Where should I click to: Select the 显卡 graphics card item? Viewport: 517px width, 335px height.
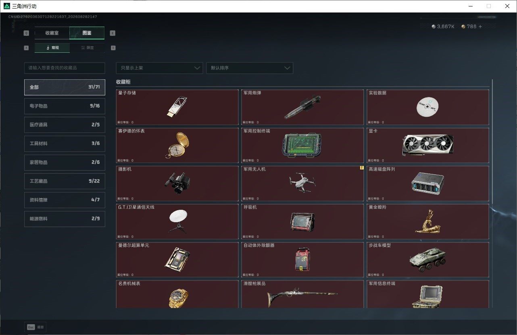[427, 145]
